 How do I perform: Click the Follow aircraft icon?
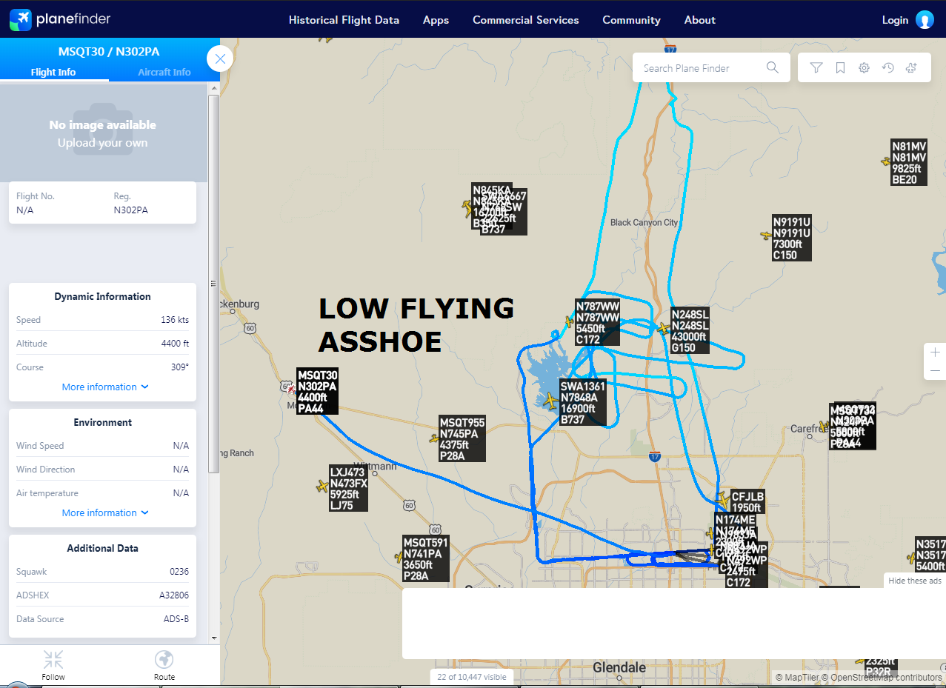point(53,659)
